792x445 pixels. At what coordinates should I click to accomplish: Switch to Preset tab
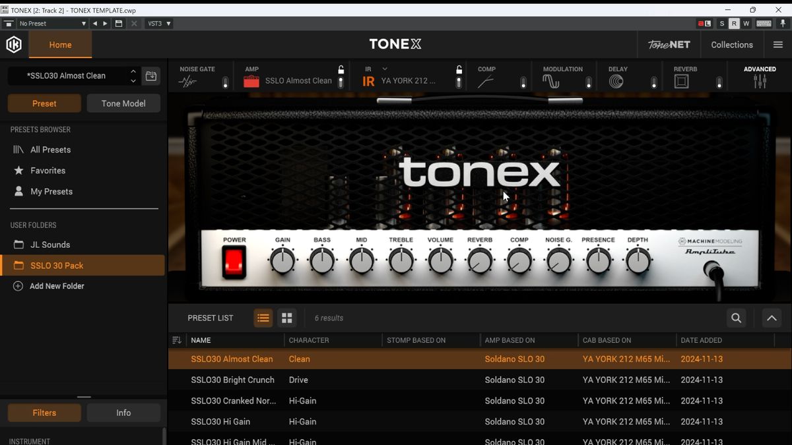click(44, 104)
